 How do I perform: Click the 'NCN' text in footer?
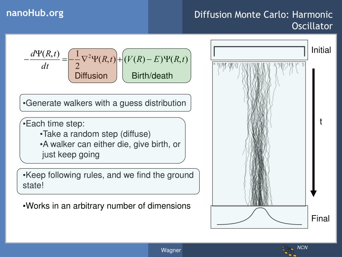(x=302, y=248)
